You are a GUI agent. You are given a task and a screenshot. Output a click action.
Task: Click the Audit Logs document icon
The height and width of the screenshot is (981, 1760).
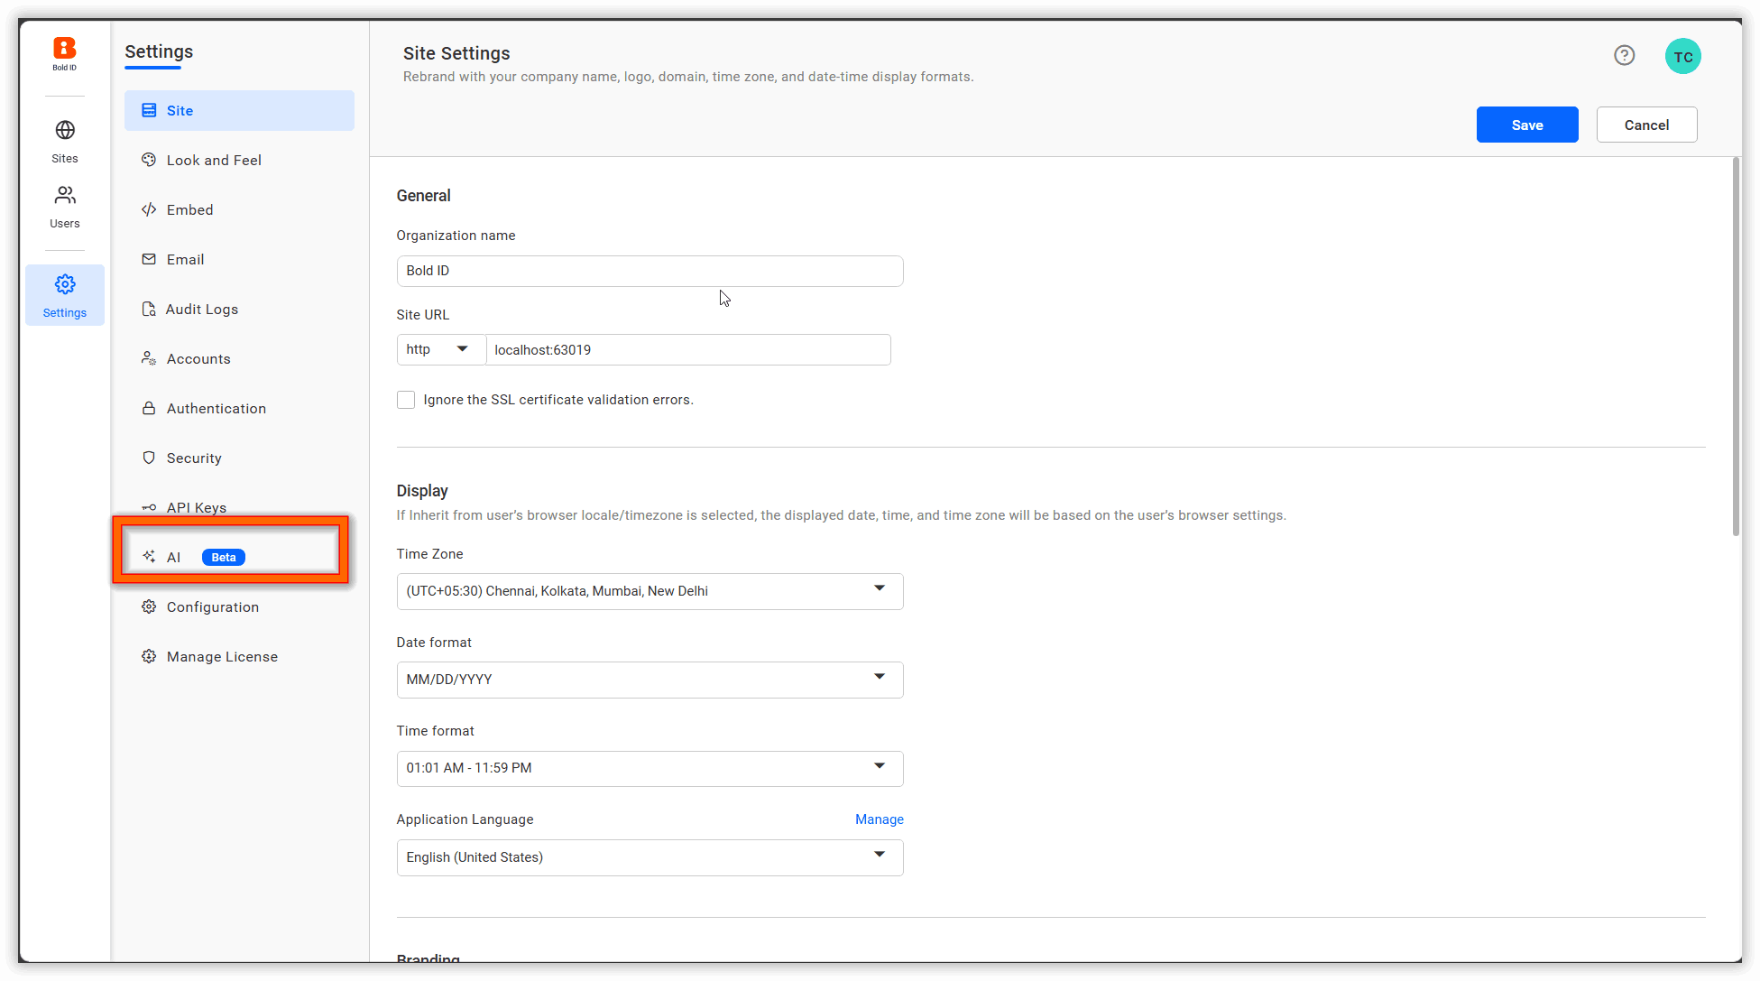(149, 309)
